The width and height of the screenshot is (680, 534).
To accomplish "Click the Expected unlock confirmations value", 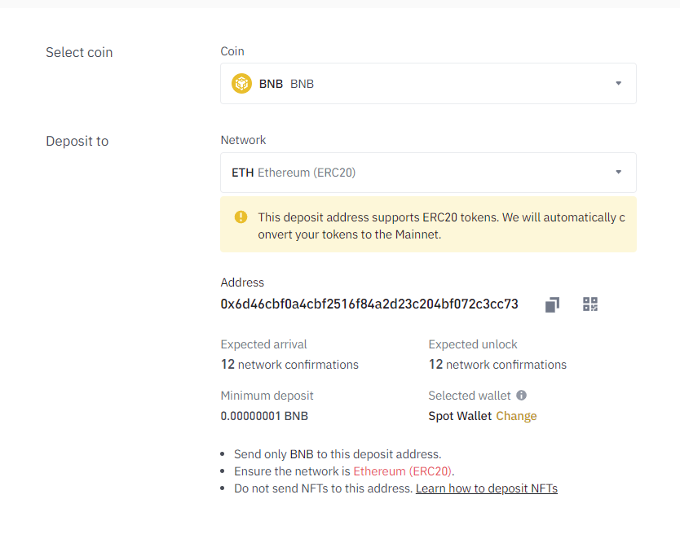I will [x=497, y=364].
